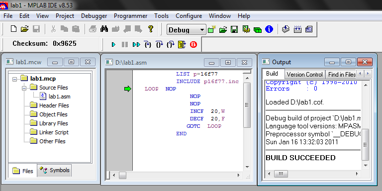Click the Output window vertical scrollbar thumb

pyautogui.click(x=365, y=145)
